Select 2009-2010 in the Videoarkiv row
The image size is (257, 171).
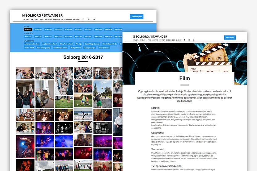[x=98, y=36]
